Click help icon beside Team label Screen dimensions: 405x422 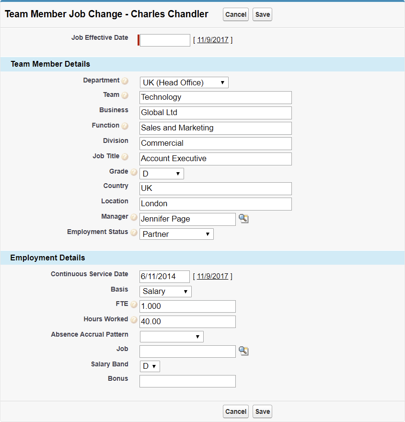click(125, 95)
